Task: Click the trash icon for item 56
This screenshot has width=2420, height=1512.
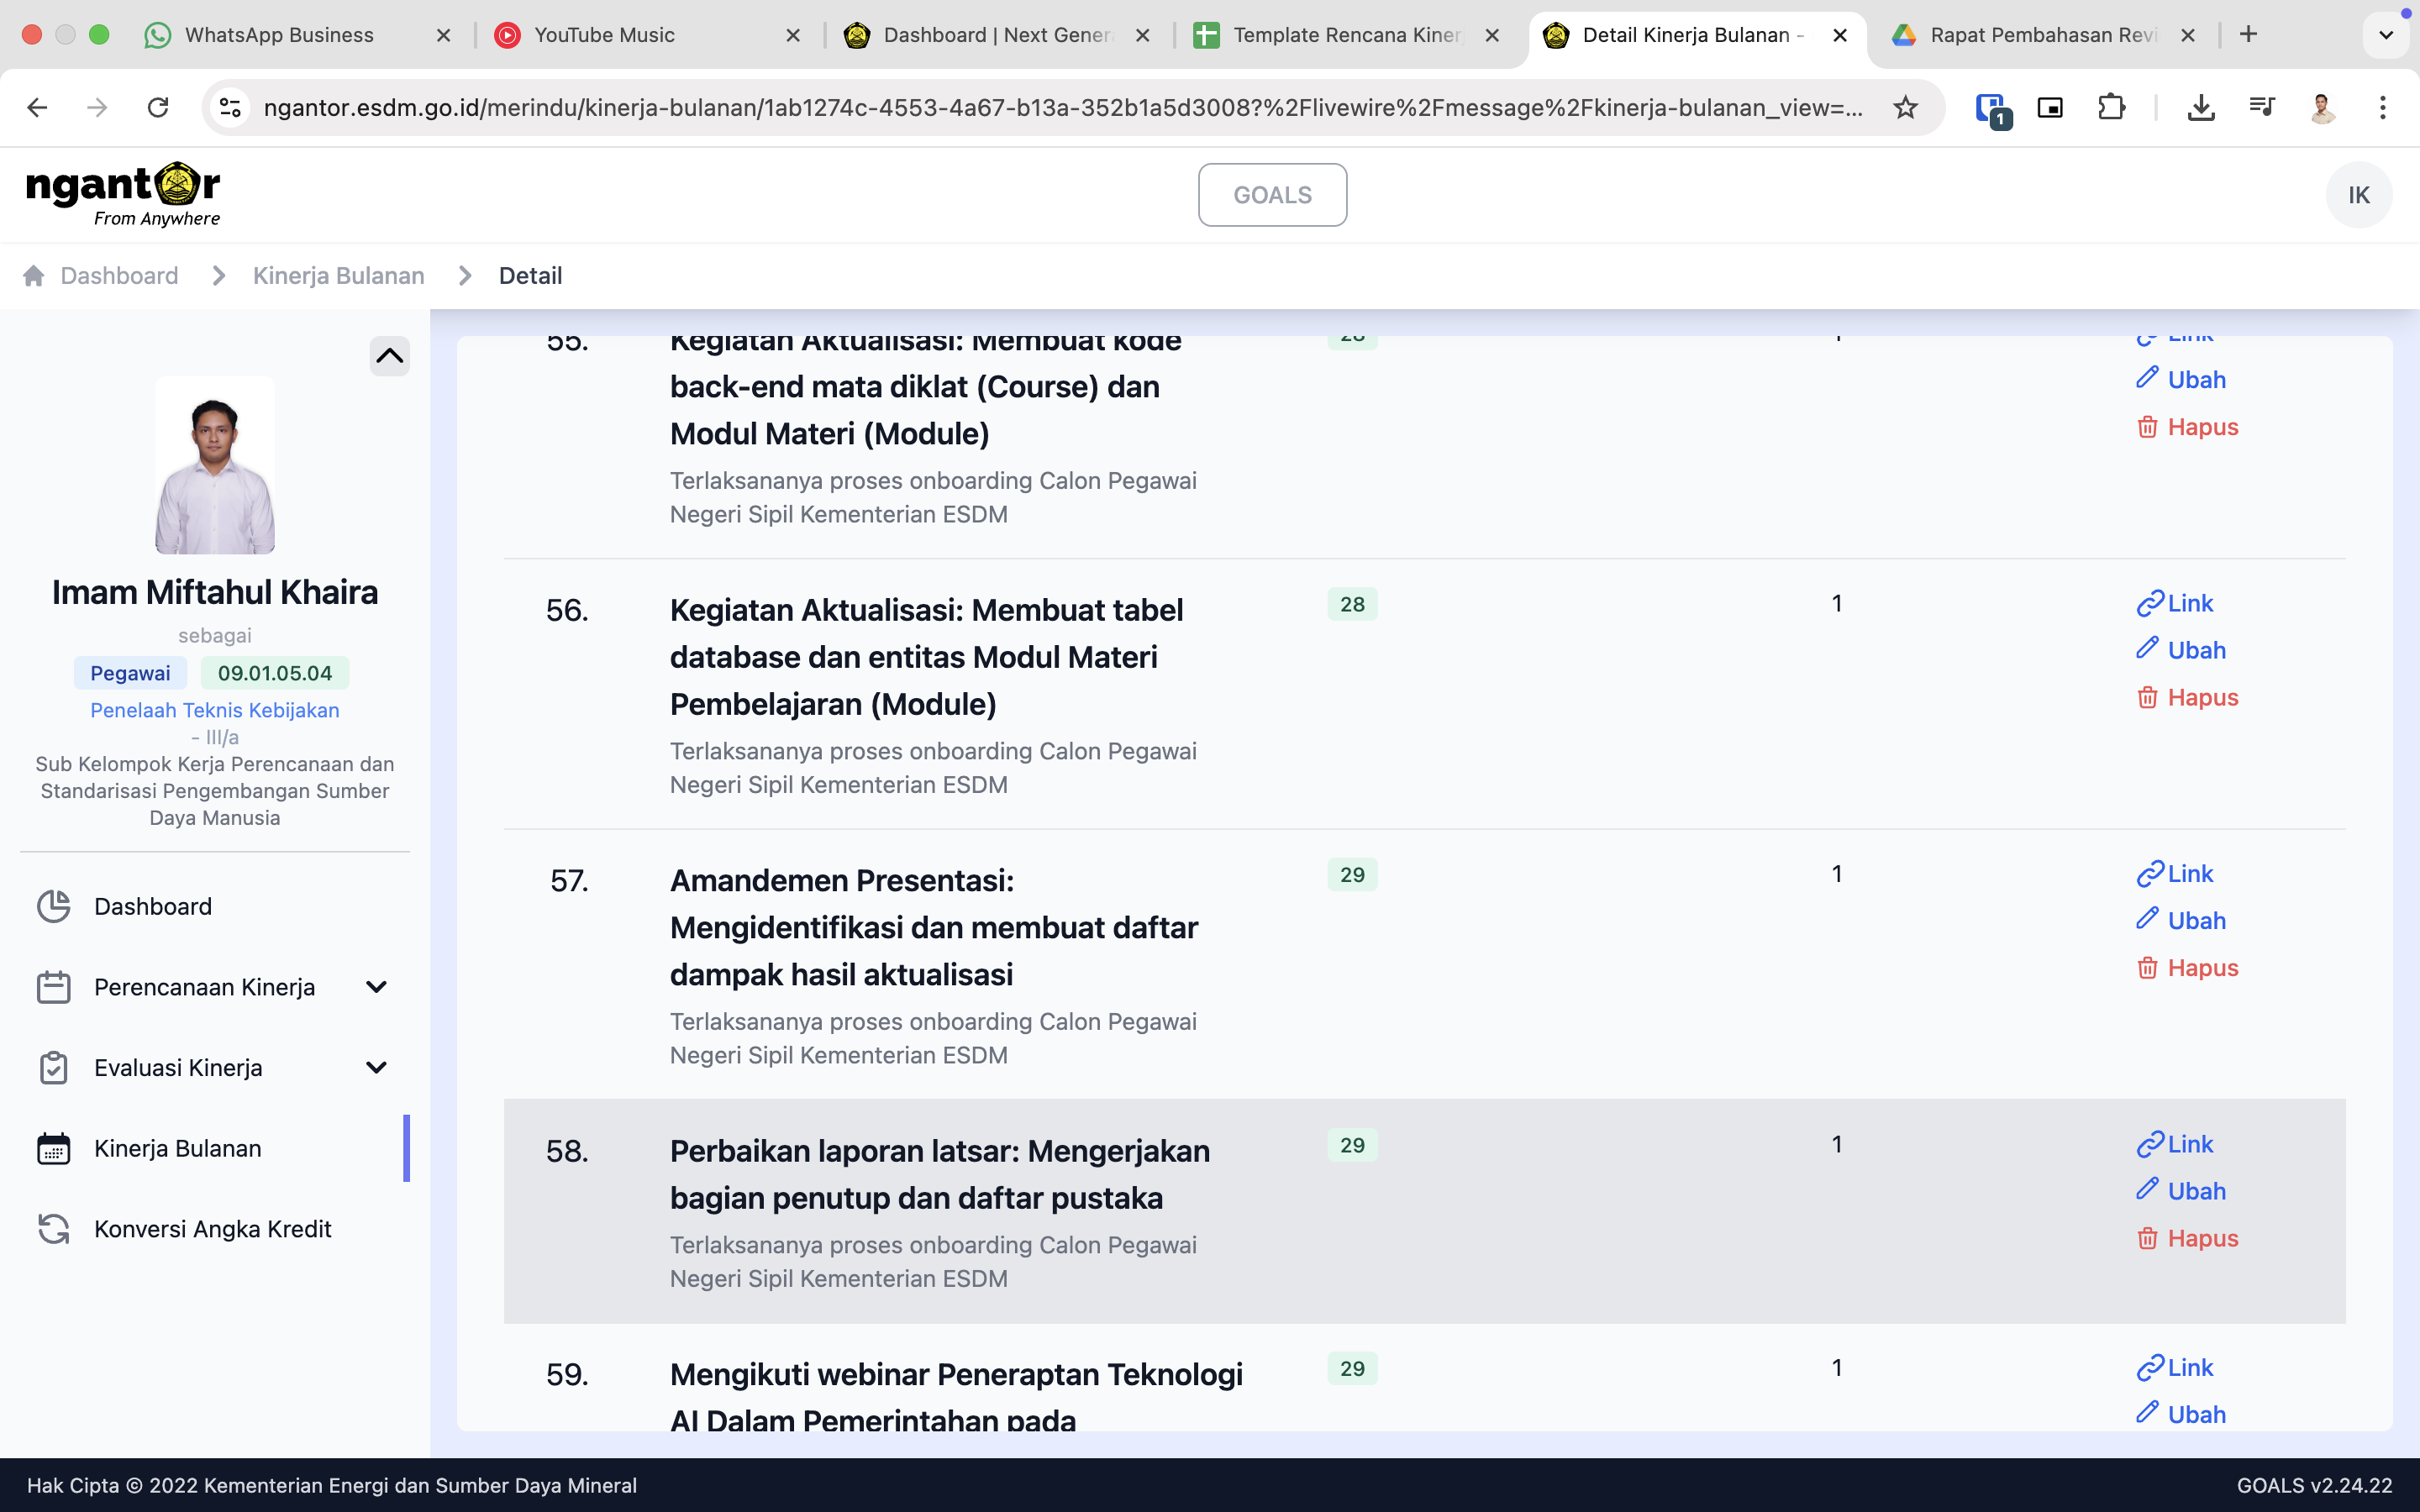Action: [x=2147, y=697]
